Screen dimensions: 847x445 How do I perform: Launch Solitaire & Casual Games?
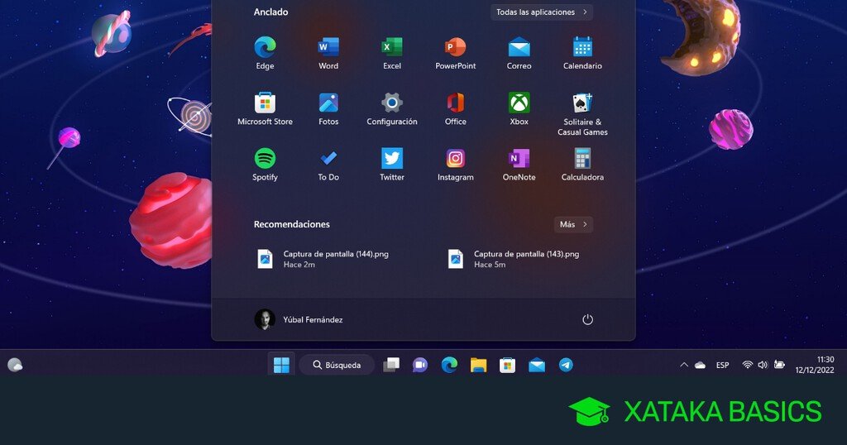point(582,114)
